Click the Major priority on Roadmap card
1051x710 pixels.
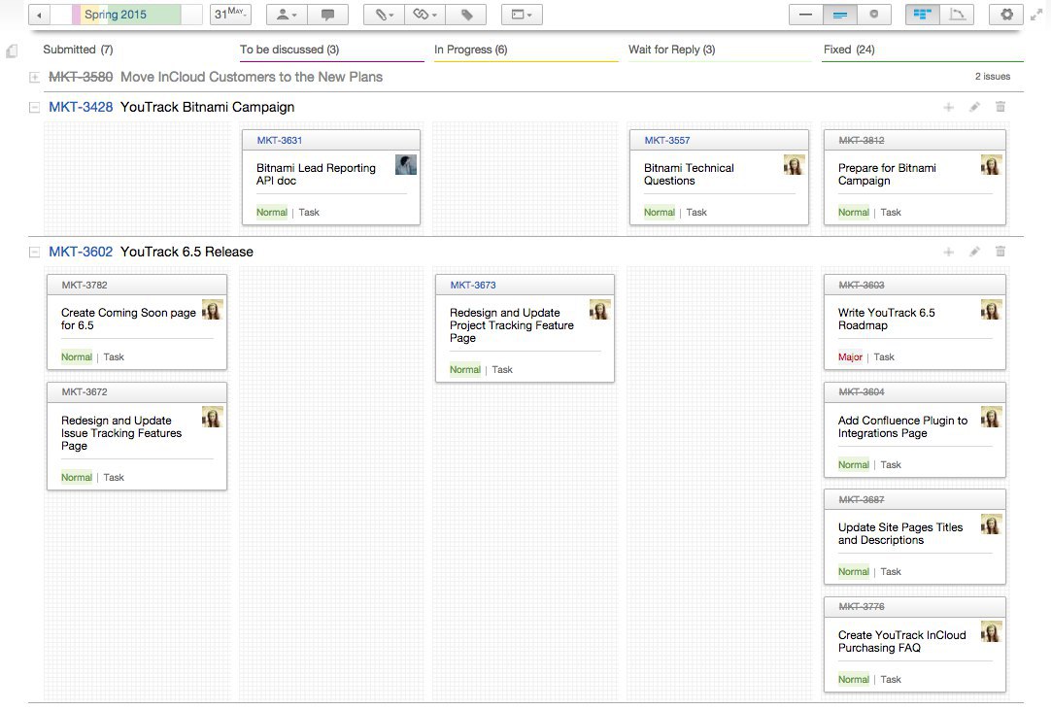(850, 357)
